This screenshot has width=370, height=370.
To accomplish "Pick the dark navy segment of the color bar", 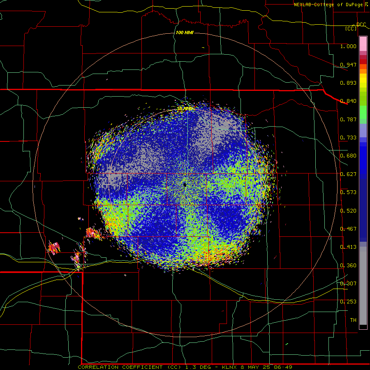I will click(363, 210).
